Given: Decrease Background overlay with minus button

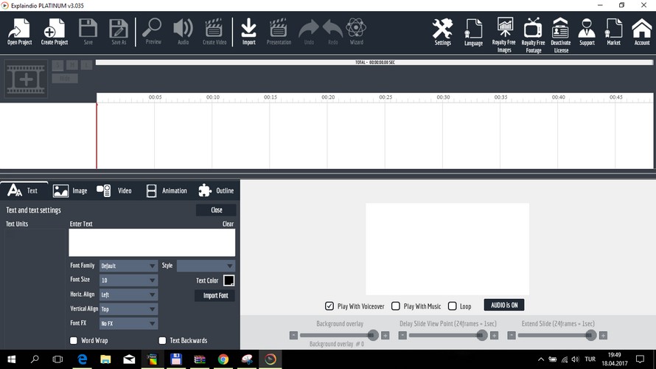Looking at the screenshot, I should click(x=293, y=336).
